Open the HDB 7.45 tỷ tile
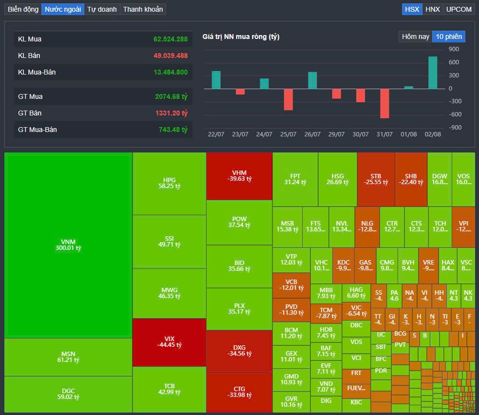 pos(326,333)
